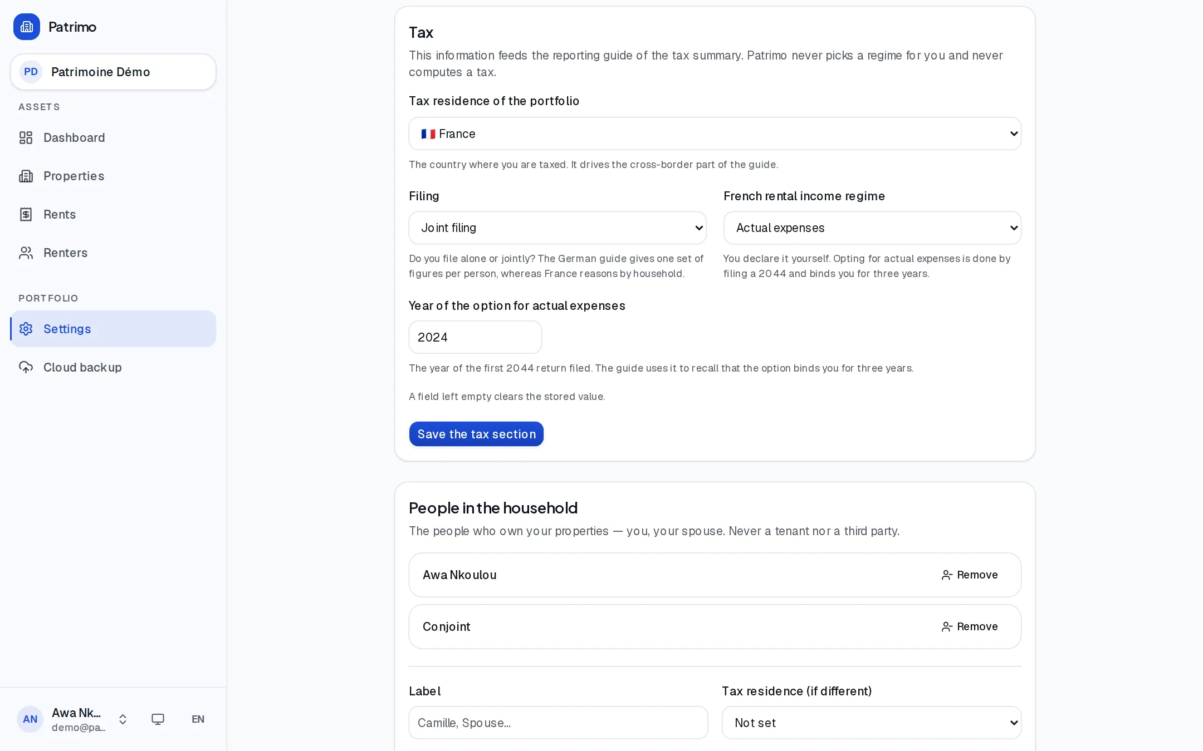Click the Patrimo logo icon

point(27,27)
